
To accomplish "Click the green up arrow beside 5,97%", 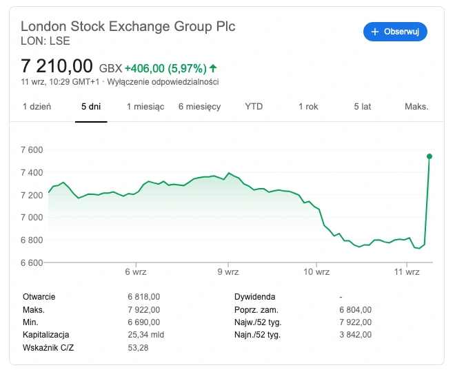I will pos(213,68).
